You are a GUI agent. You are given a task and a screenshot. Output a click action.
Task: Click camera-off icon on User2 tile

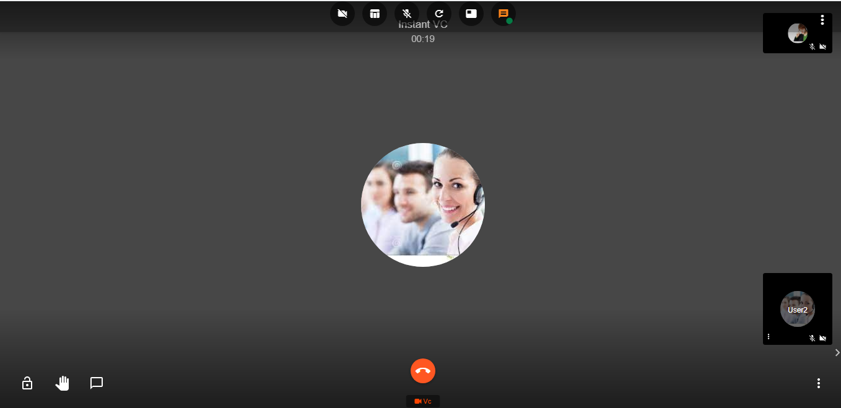pyautogui.click(x=823, y=338)
